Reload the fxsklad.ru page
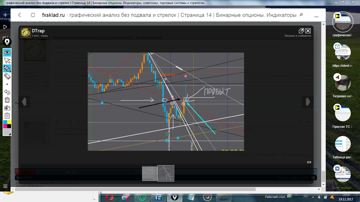This screenshot has width=360, height=202. point(33,15)
